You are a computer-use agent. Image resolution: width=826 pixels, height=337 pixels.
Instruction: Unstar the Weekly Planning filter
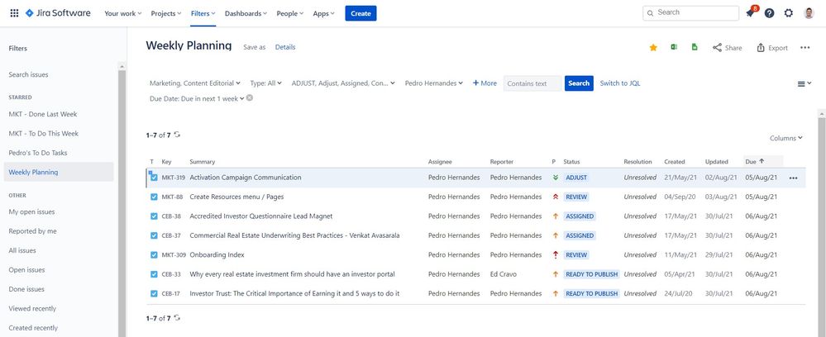(653, 47)
